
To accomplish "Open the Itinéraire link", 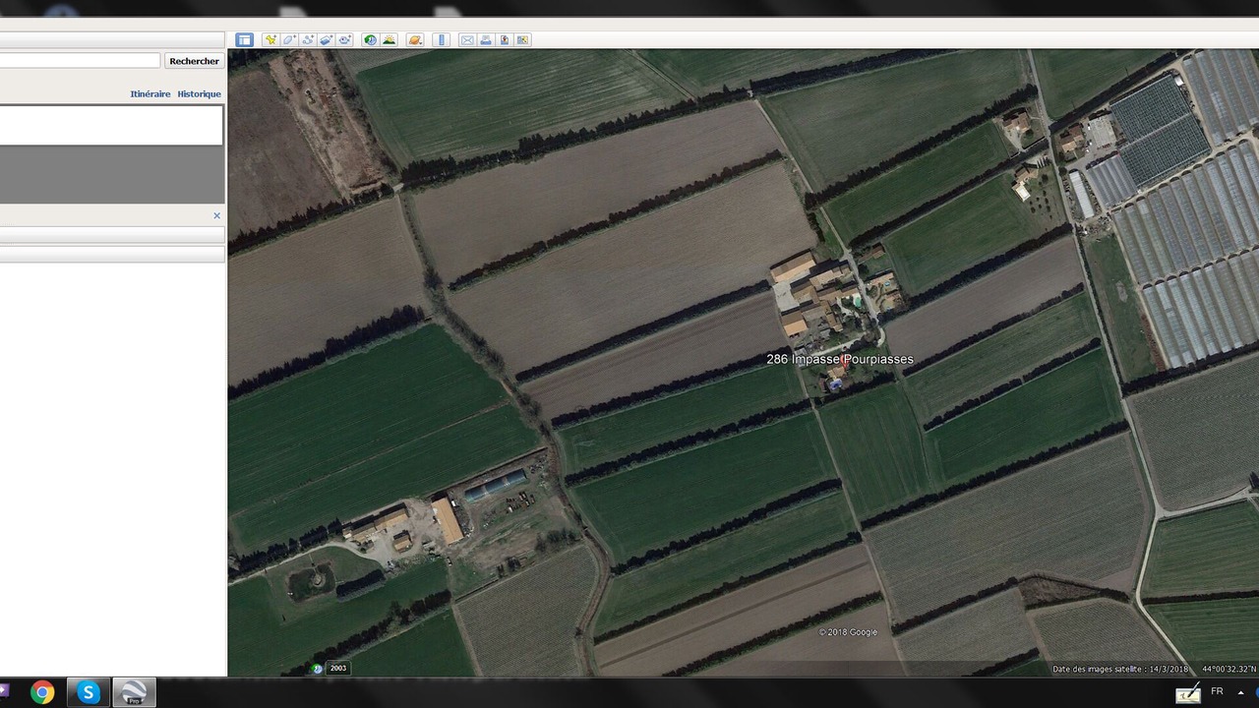I will pyautogui.click(x=150, y=94).
